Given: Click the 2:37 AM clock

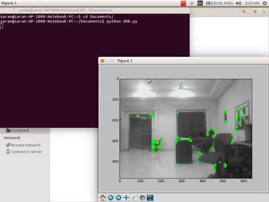Looking at the screenshot, I should 252,3.
